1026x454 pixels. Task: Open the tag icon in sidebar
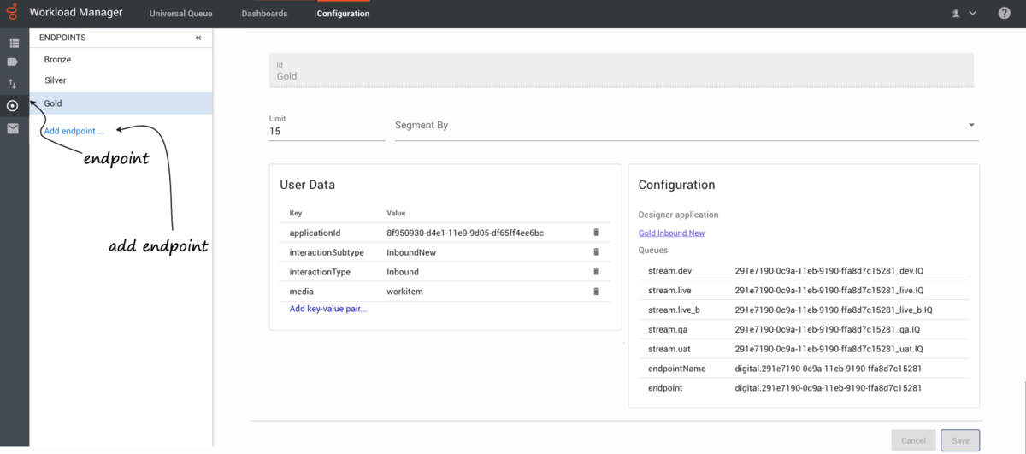click(x=13, y=62)
